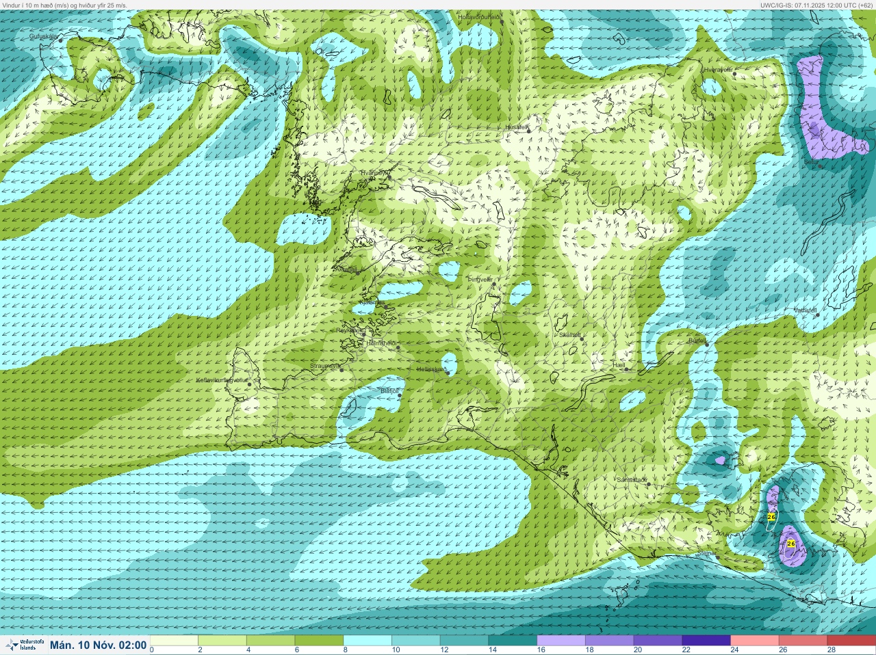Click the Straumsvík station marker
Image resolution: width=876 pixels, height=655 pixels.
click(x=341, y=370)
